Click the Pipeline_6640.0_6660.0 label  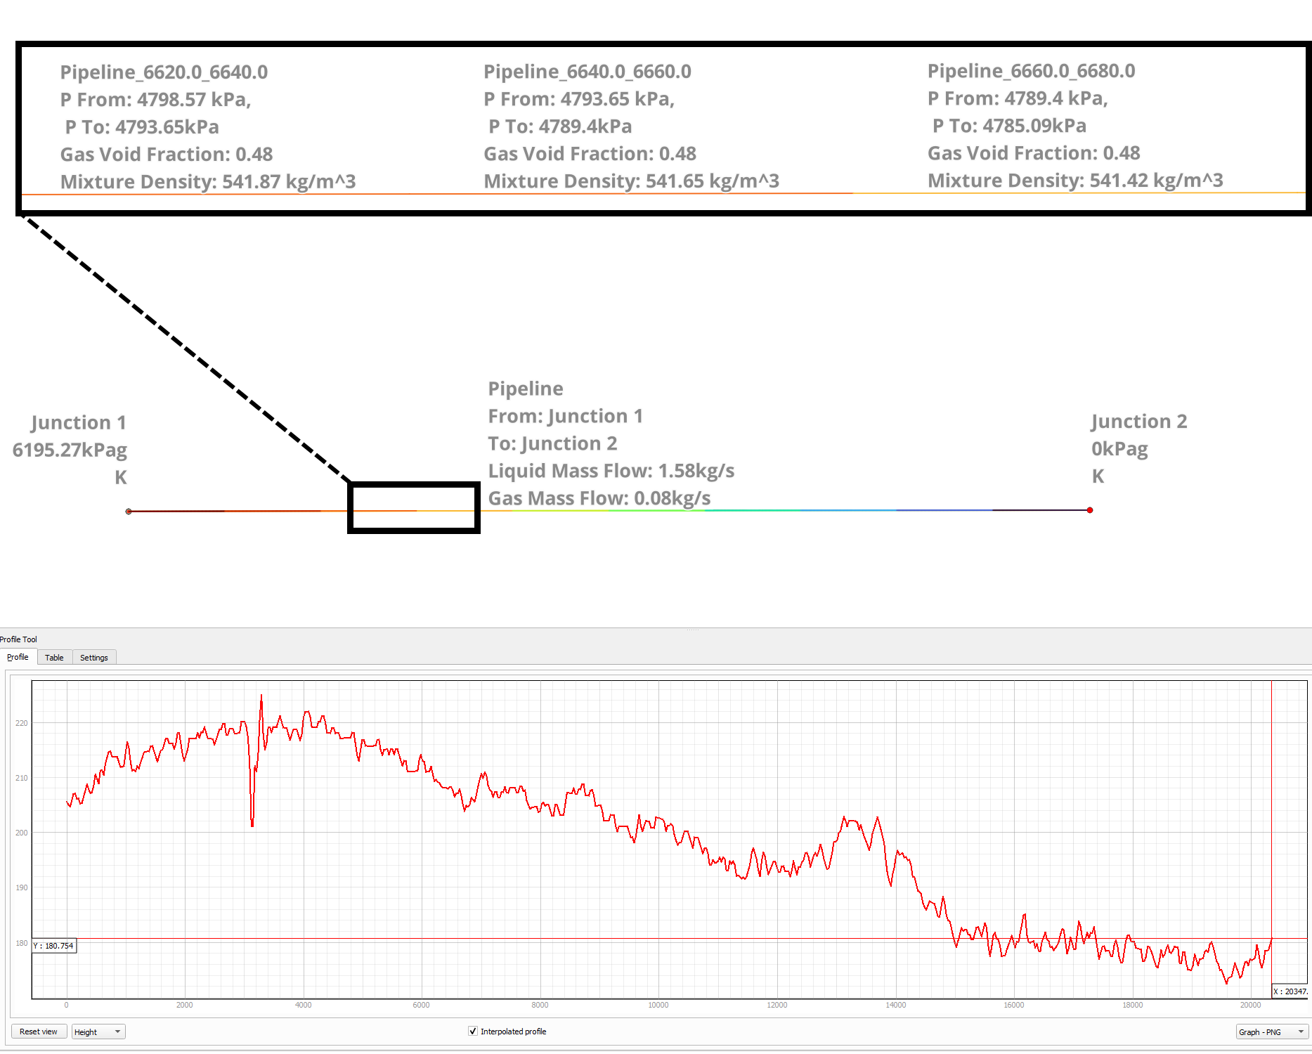tap(587, 72)
